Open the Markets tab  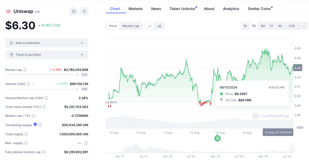tap(135, 9)
